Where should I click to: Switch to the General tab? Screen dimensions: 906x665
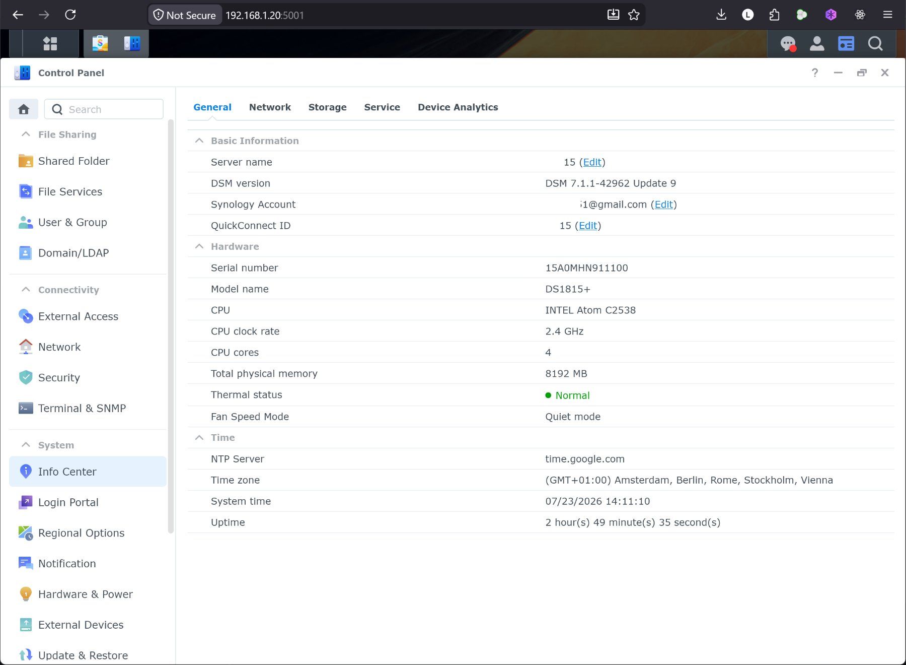tap(212, 107)
